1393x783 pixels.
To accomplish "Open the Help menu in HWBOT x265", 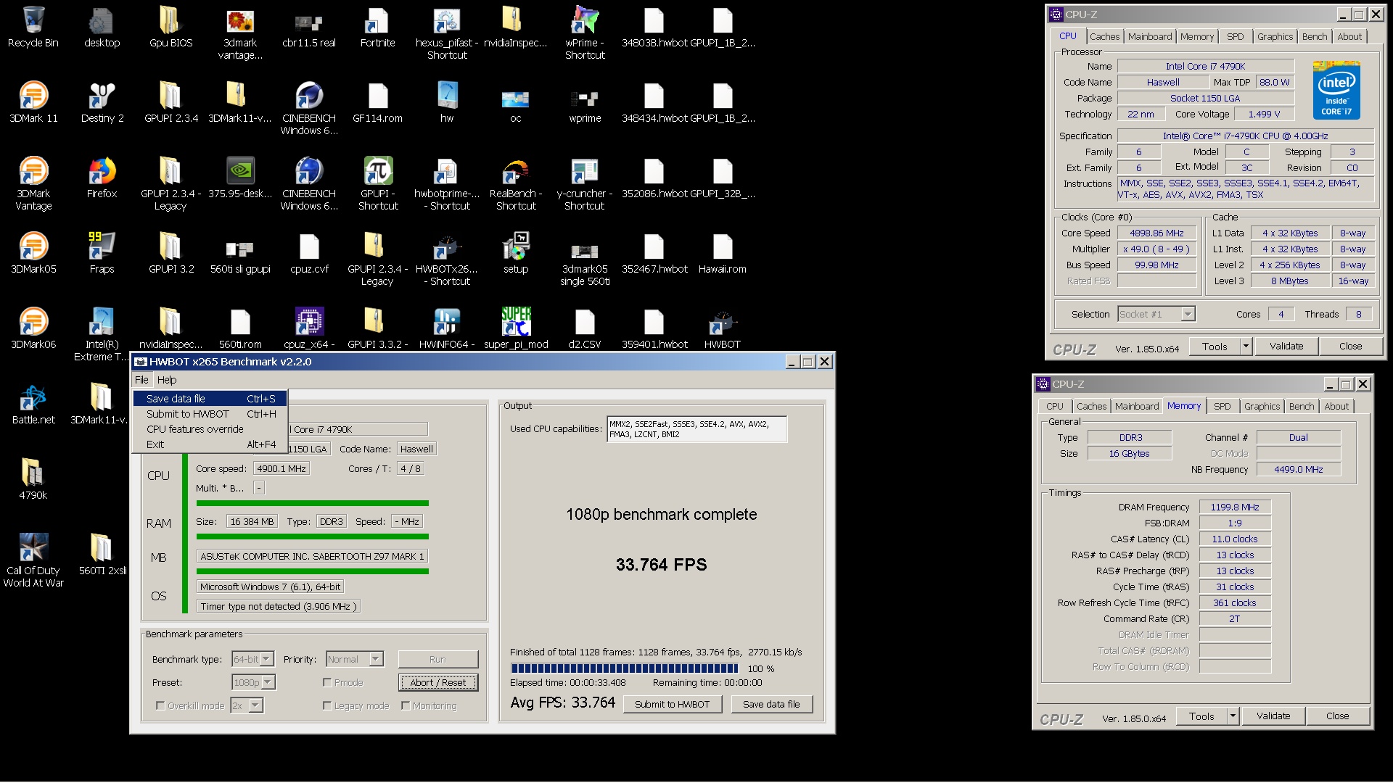I will (x=167, y=380).
